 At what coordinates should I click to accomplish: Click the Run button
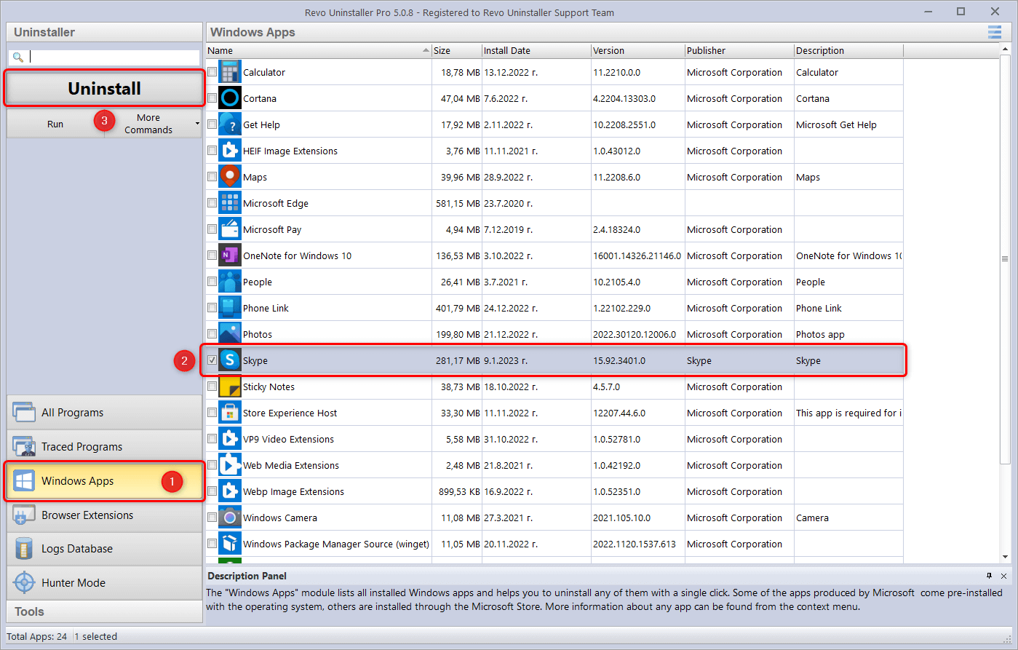point(55,124)
